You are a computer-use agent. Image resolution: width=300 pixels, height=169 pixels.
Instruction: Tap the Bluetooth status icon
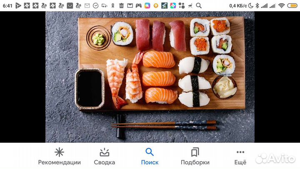coord(257,6)
